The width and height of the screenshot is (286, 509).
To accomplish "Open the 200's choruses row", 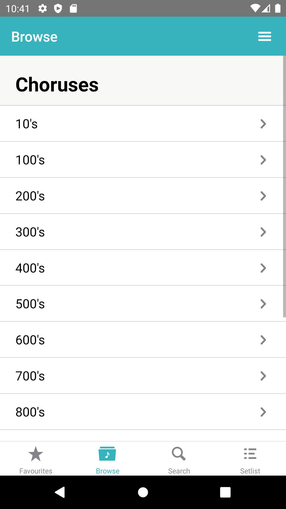I will [143, 196].
